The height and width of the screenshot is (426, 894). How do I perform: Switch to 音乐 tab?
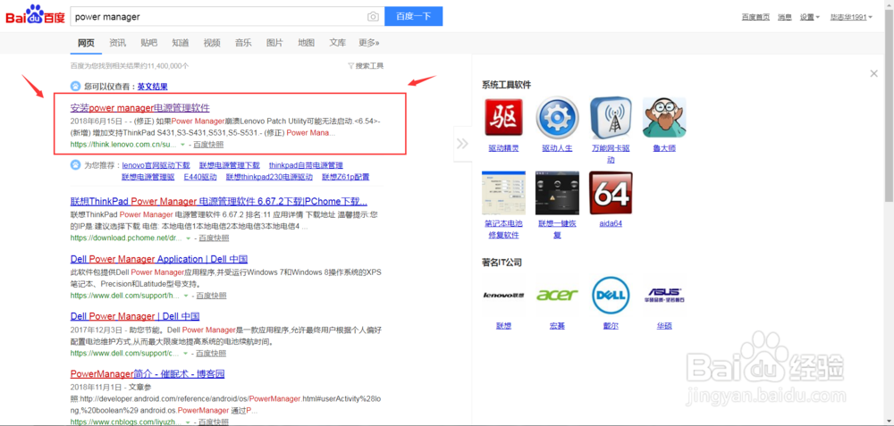(x=243, y=43)
